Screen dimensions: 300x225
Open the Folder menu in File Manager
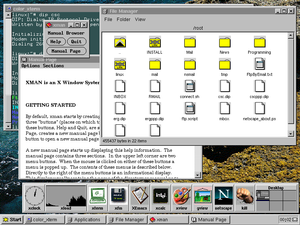tap(124, 20)
